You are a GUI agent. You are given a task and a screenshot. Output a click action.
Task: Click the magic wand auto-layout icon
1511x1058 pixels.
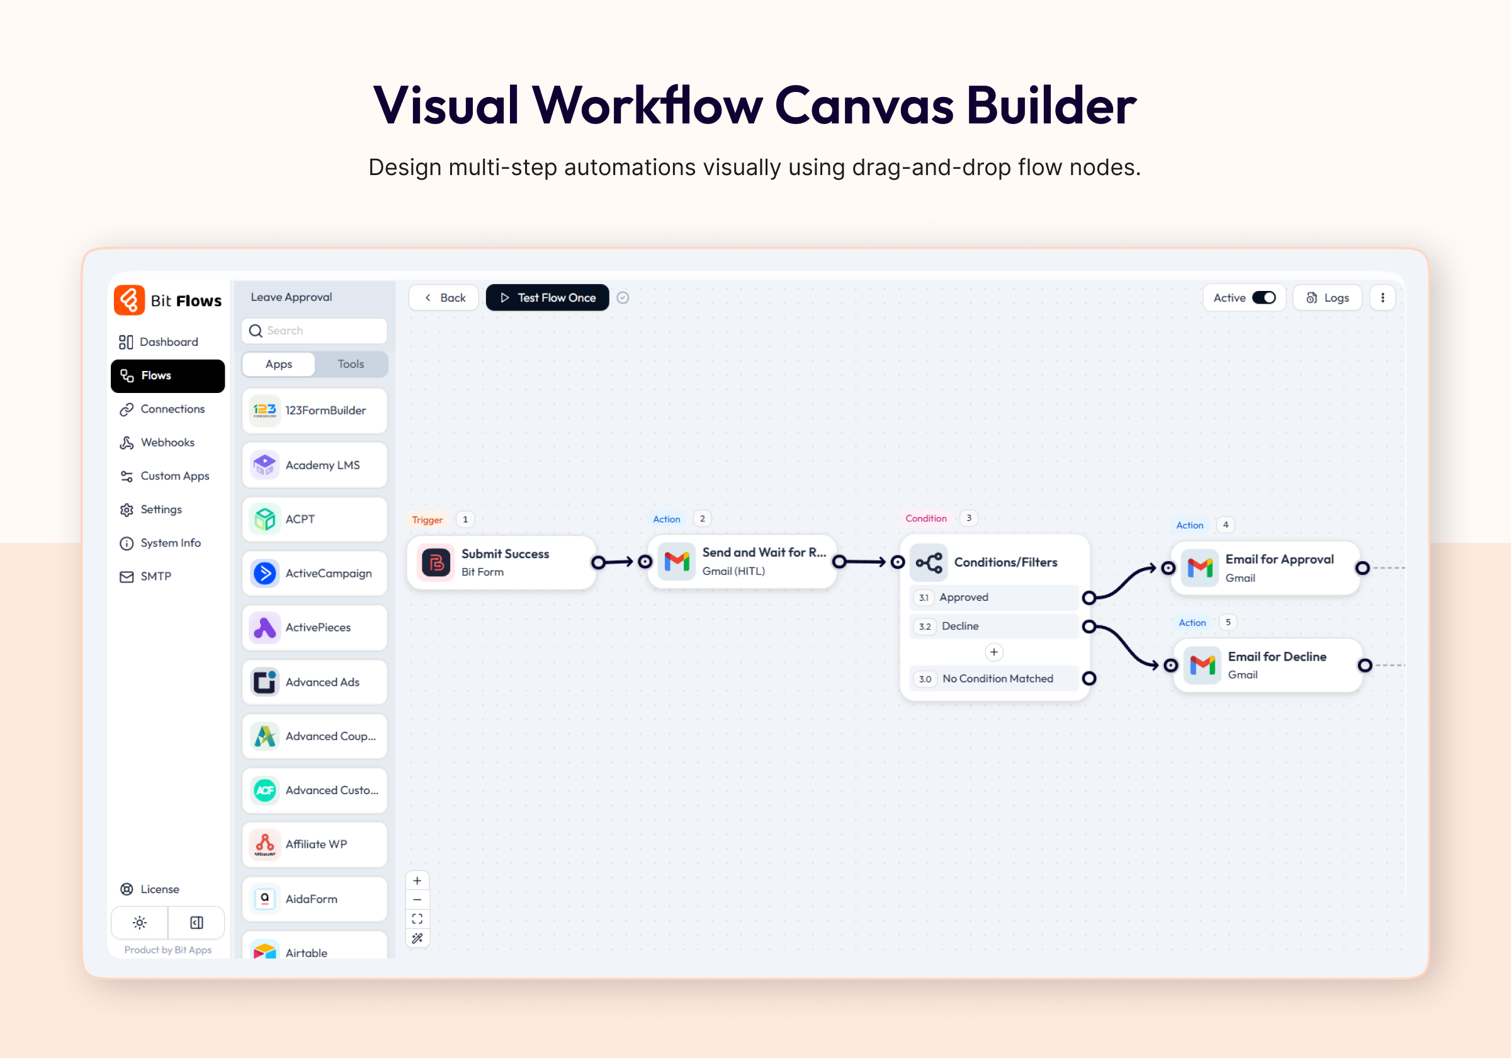[417, 938]
